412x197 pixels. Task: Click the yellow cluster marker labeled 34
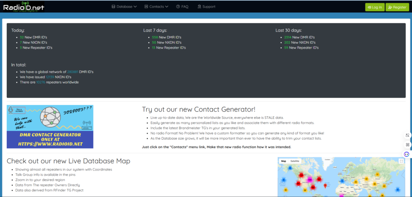click(x=375, y=184)
